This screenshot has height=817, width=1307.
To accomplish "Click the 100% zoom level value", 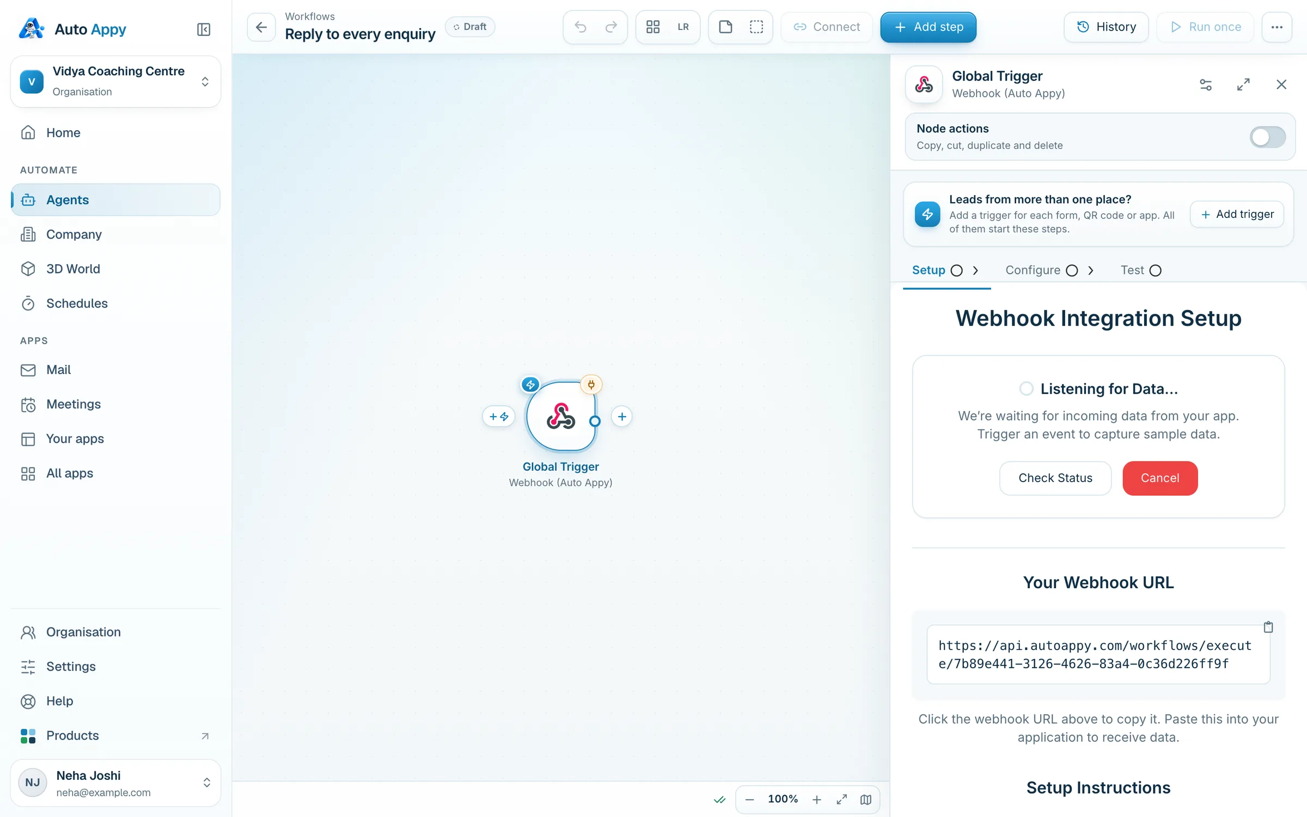I will point(783,799).
